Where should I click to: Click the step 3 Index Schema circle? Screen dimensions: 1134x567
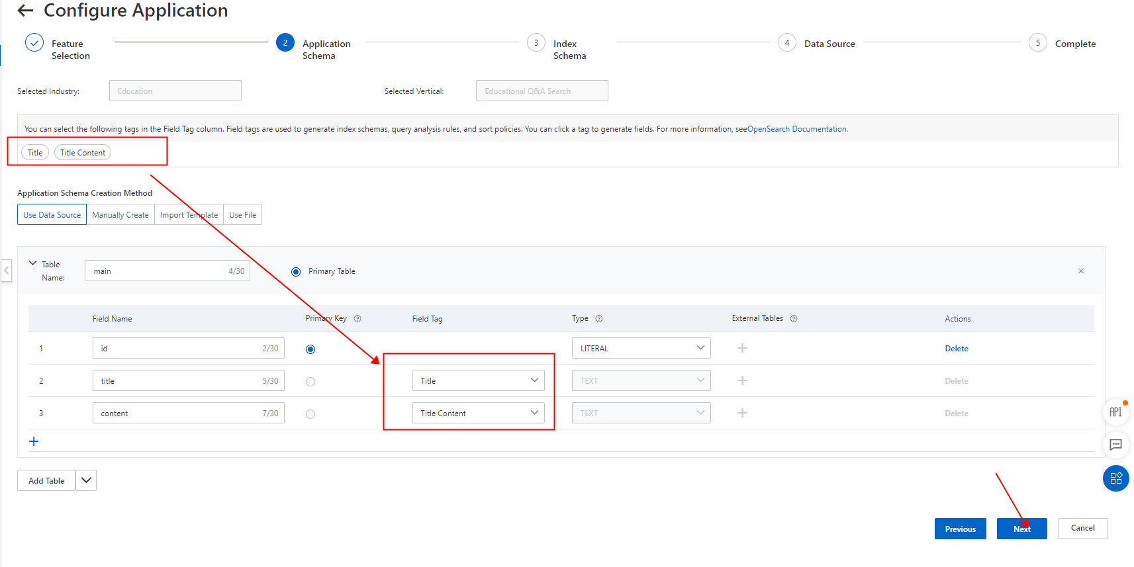(x=536, y=43)
